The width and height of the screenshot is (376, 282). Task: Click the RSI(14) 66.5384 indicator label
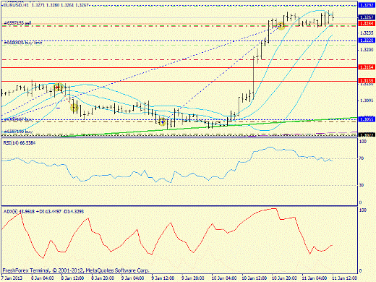pyautogui.click(x=20, y=143)
